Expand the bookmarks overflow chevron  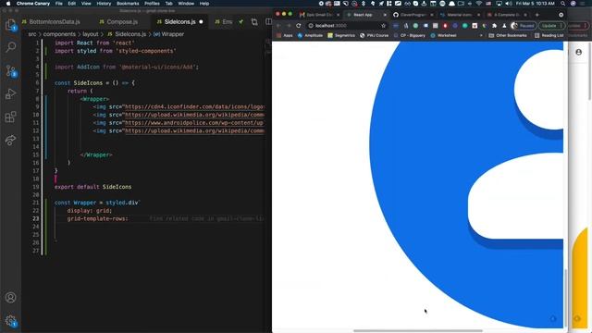pos(481,35)
